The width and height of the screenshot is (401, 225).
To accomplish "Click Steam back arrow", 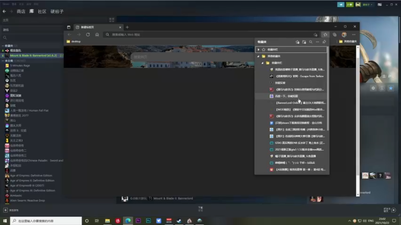I will (5, 11).
